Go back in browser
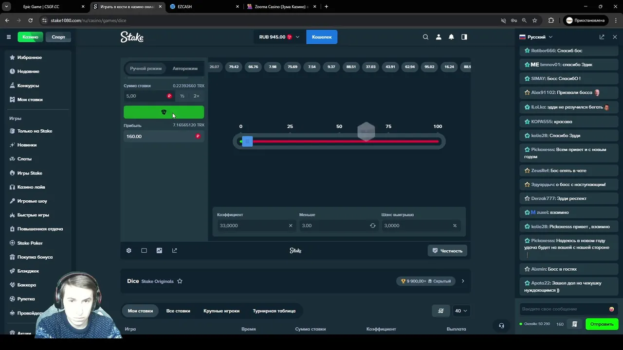Image resolution: width=623 pixels, height=350 pixels. tap(7, 20)
